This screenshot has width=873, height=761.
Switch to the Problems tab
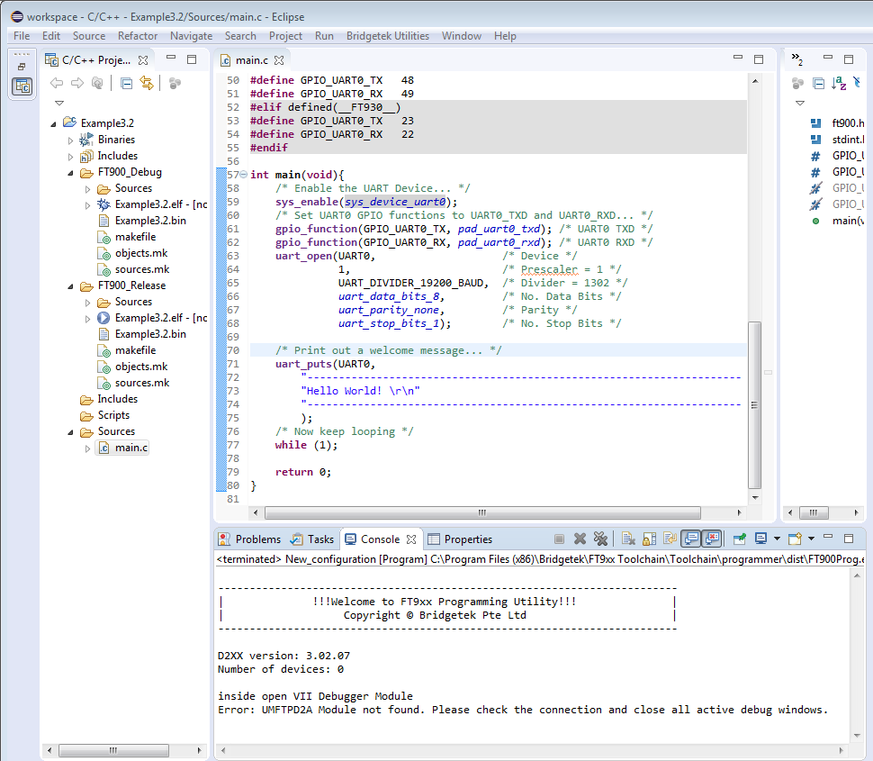pyautogui.click(x=250, y=539)
